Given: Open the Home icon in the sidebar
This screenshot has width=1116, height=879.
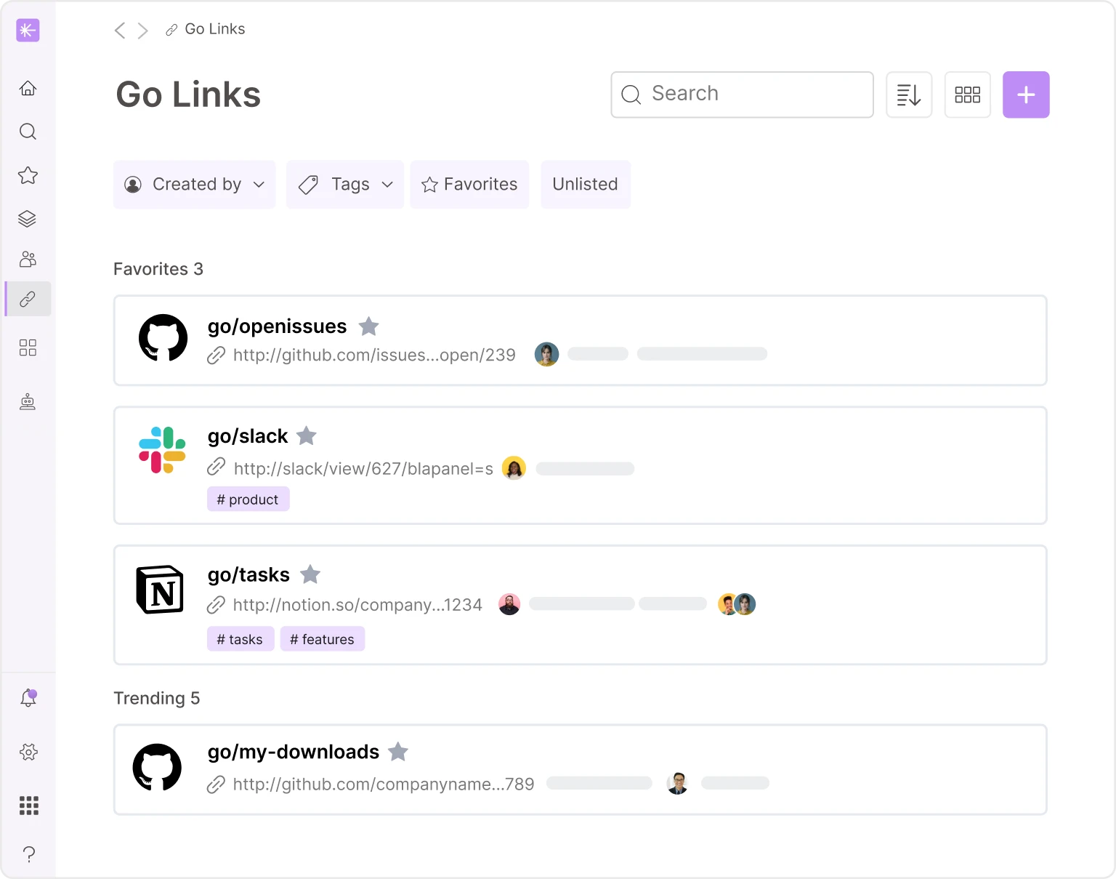Looking at the screenshot, I should click(28, 87).
